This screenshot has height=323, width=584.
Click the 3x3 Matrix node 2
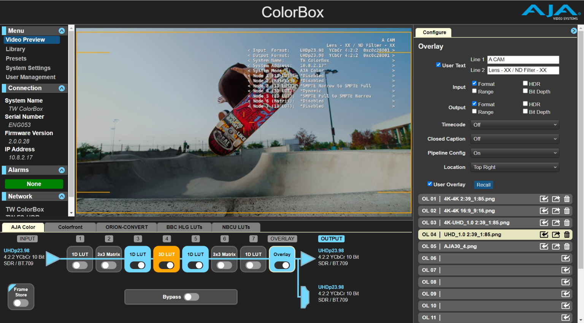[x=108, y=254]
